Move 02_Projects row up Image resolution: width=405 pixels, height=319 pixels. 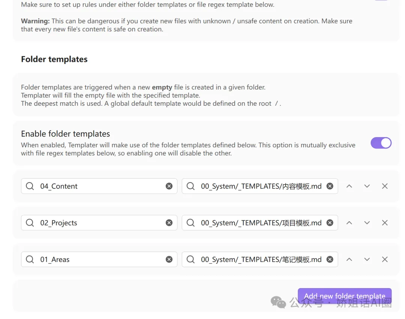coord(349,223)
